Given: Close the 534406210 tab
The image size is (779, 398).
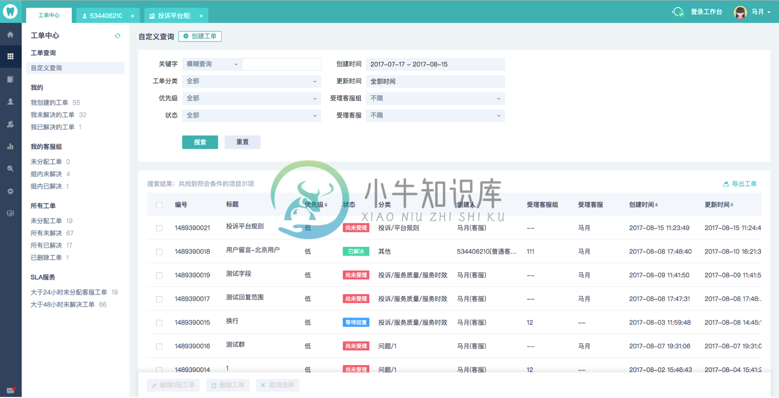Looking at the screenshot, I should tap(133, 16).
